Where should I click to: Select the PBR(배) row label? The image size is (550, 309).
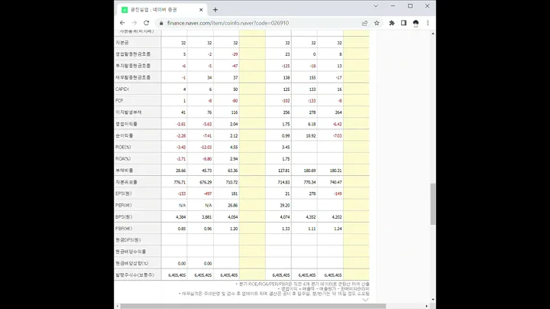(x=124, y=228)
